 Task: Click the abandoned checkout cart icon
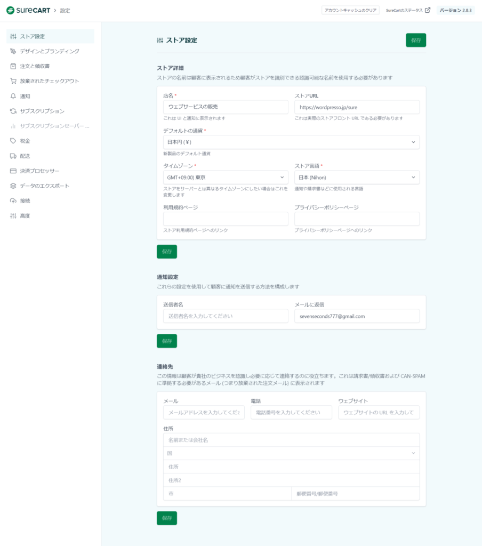tap(13, 81)
